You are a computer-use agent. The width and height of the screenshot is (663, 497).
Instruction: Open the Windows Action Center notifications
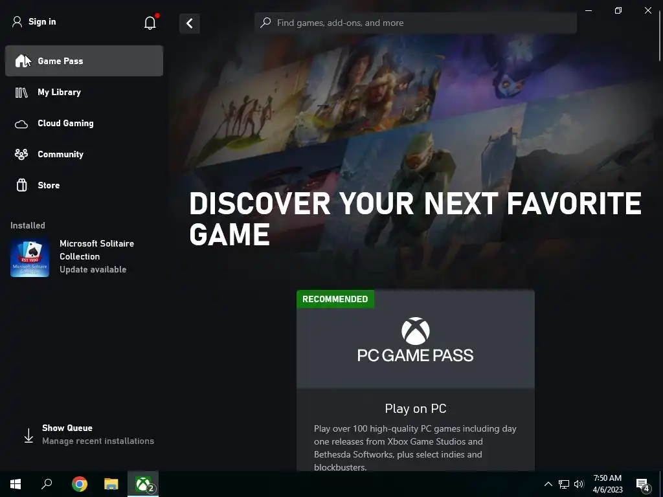pos(642,484)
